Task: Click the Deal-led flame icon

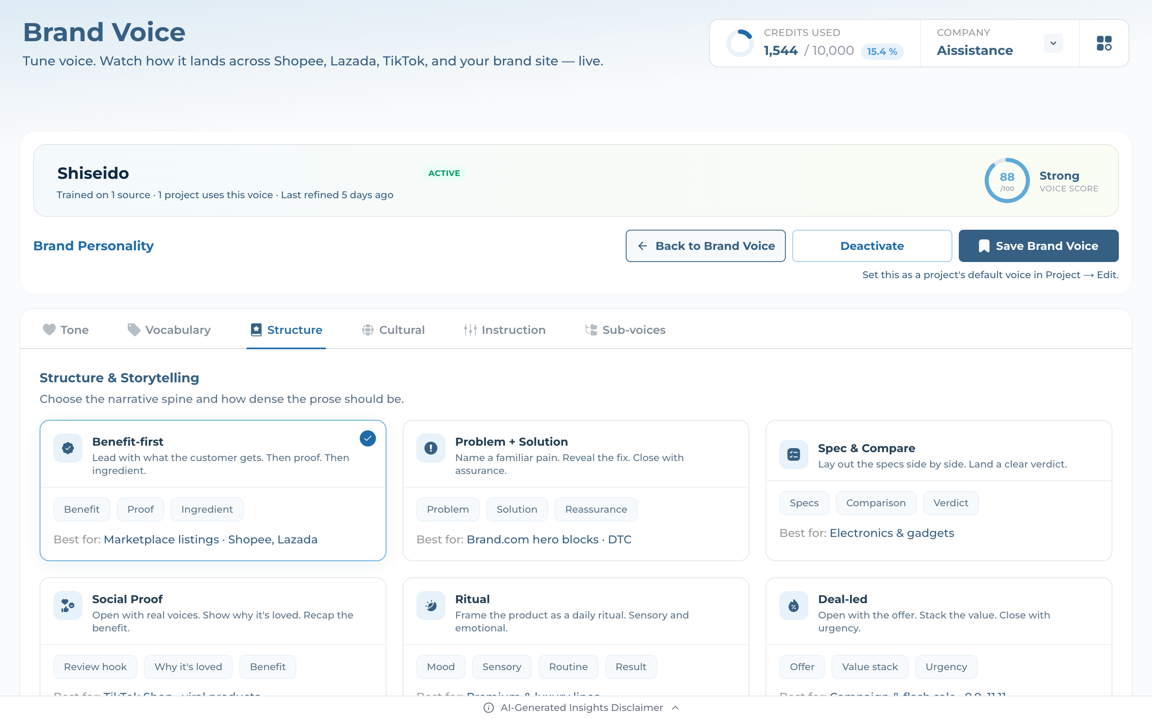Action: [x=793, y=605]
